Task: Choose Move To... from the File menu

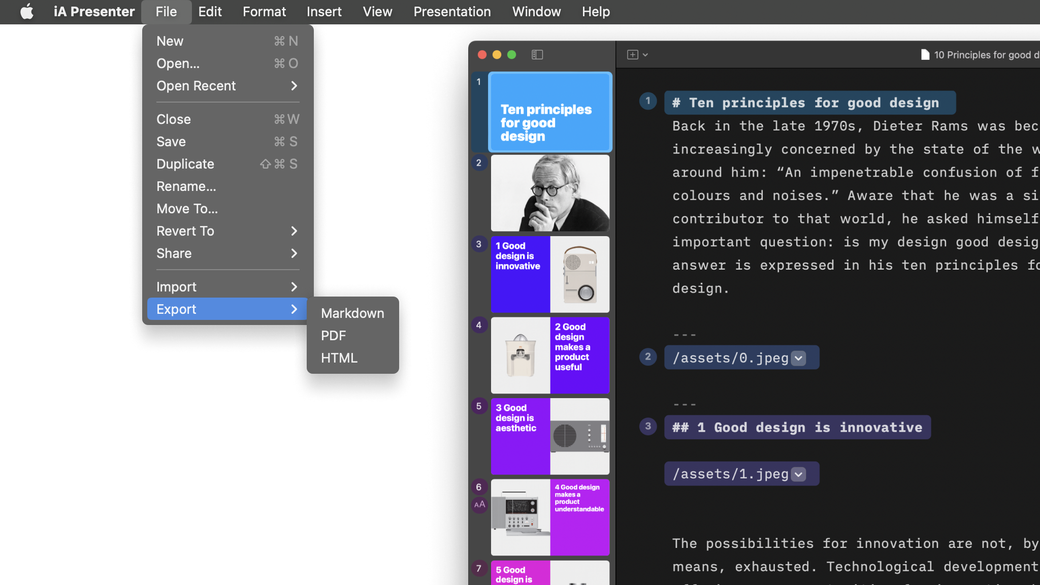Action: coord(227,209)
